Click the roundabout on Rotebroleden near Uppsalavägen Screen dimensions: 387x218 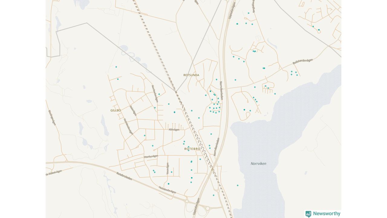pos(207,208)
